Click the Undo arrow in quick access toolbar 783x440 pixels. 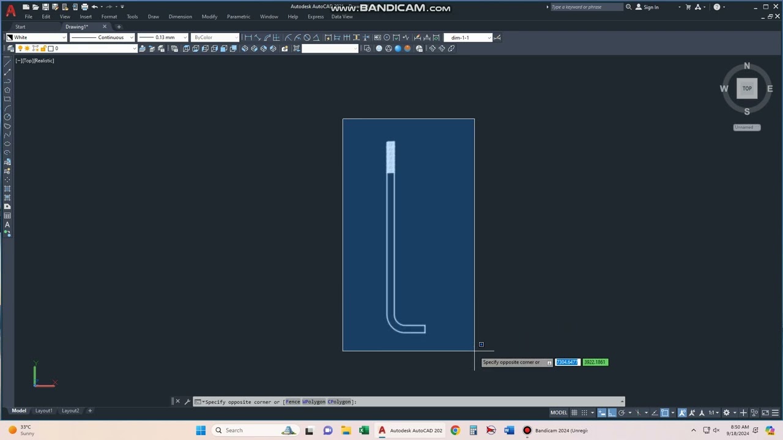click(95, 7)
